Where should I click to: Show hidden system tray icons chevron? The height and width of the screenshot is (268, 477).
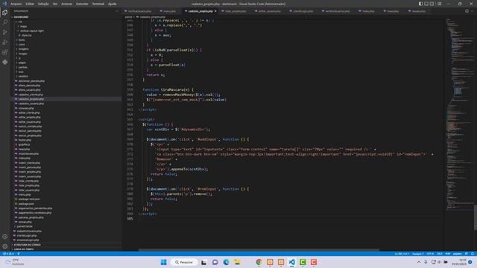[419, 262]
